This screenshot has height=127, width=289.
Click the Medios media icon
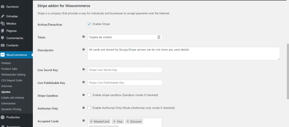2,23
